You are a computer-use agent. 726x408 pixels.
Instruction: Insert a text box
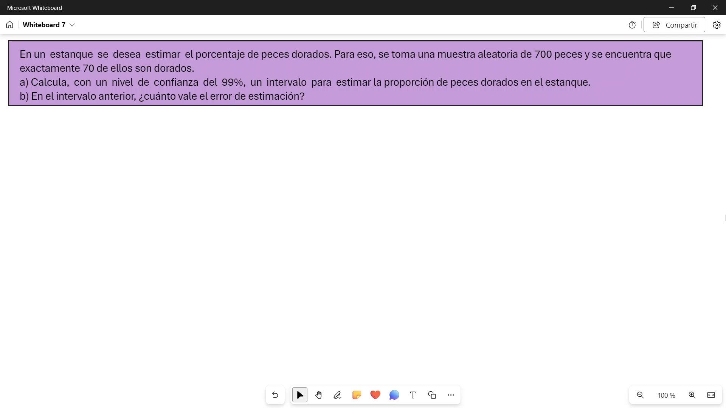[x=413, y=395]
